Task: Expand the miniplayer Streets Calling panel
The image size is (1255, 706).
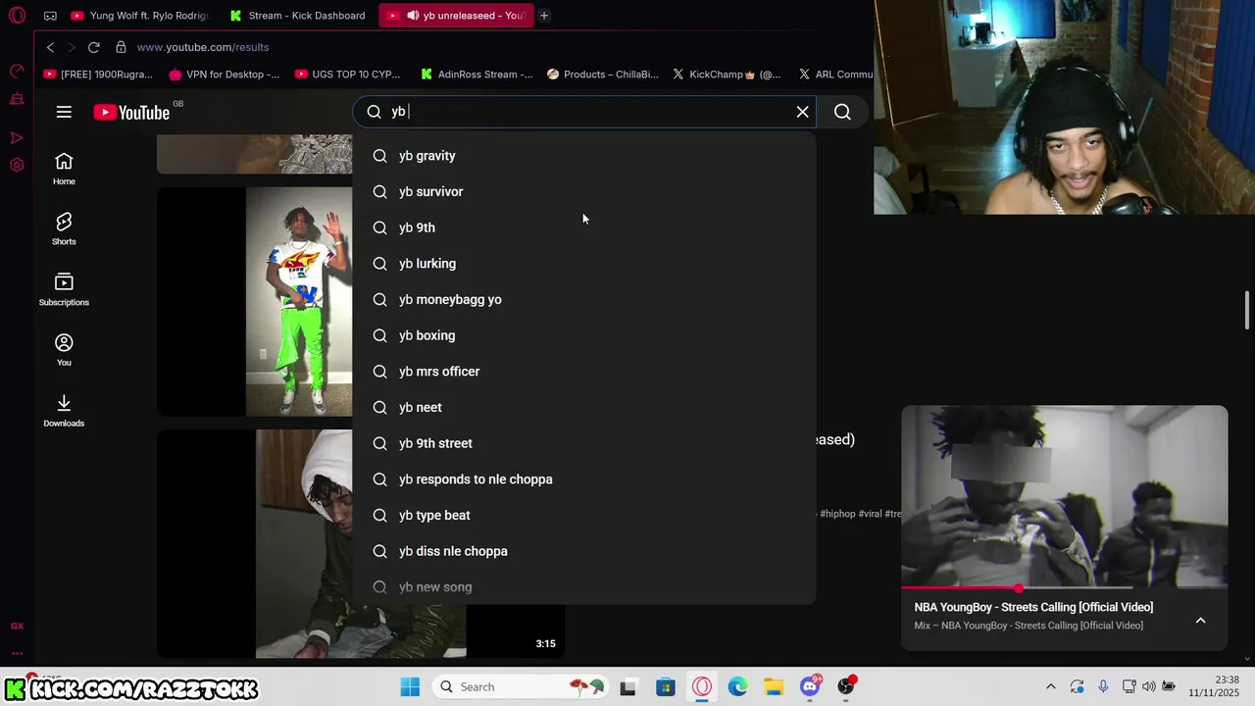Action: pos(1200,620)
